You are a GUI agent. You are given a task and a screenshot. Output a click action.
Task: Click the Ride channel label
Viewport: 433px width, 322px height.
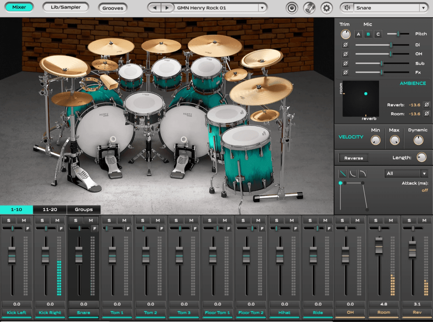(318, 312)
